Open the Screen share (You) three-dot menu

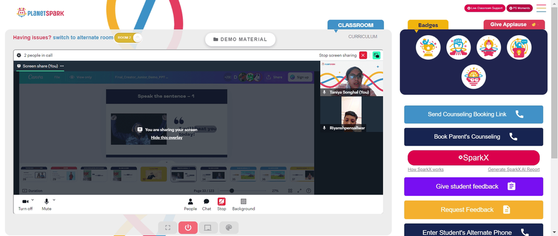[x=62, y=66]
